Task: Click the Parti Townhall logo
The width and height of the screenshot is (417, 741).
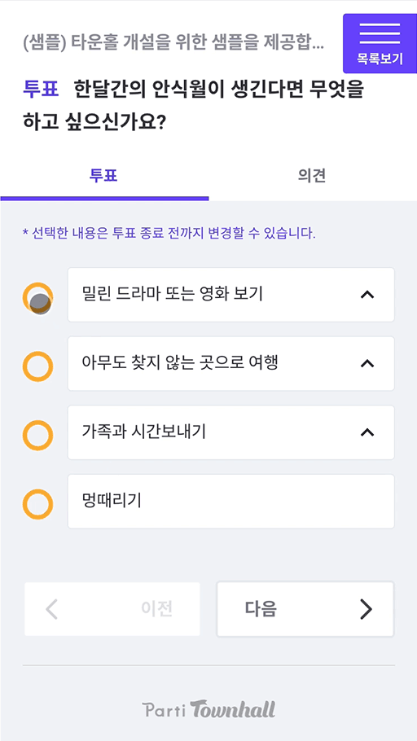Action: pyautogui.click(x=208, y=709)
